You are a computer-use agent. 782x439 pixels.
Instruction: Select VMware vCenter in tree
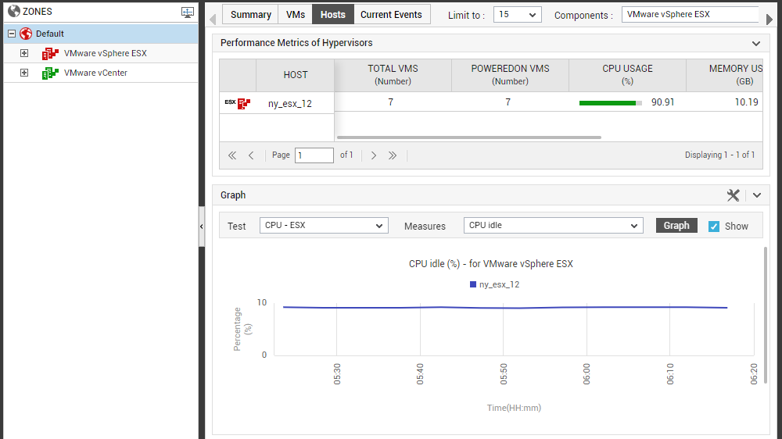tap(95, 73)
